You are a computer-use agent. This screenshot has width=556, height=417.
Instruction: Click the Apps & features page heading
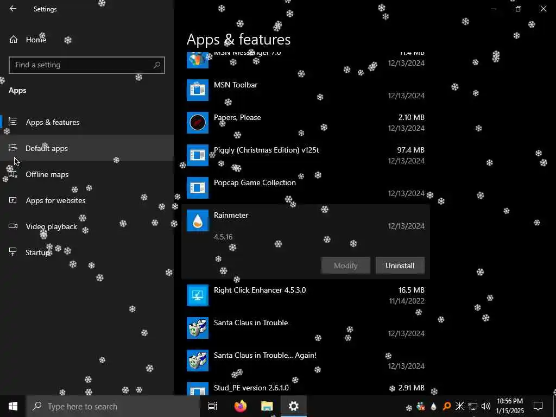click(239, 39)
